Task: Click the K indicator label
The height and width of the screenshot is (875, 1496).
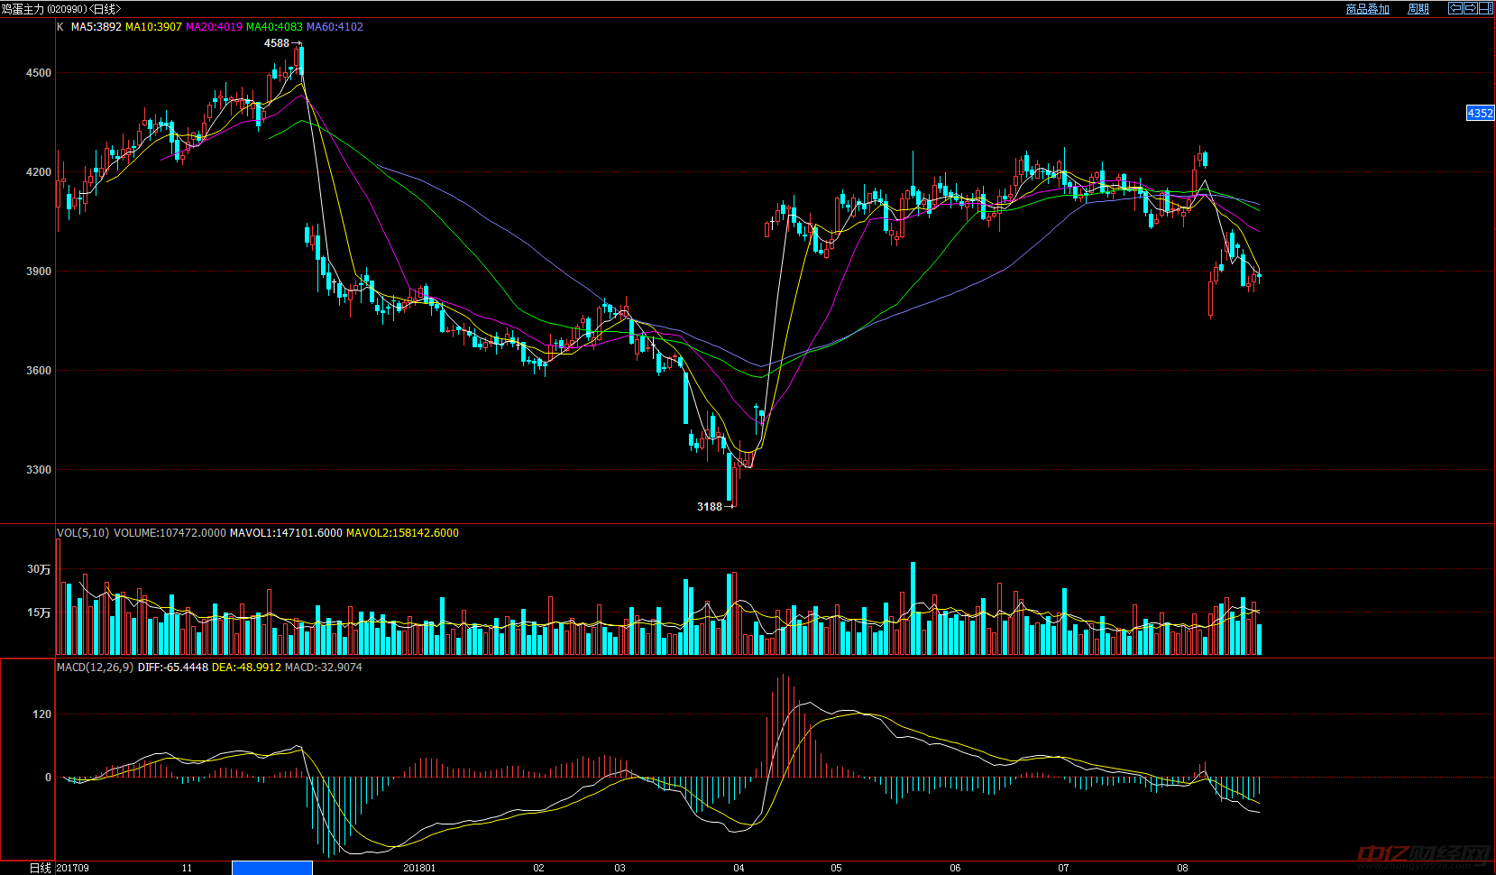Action: (x=60, y=27)
